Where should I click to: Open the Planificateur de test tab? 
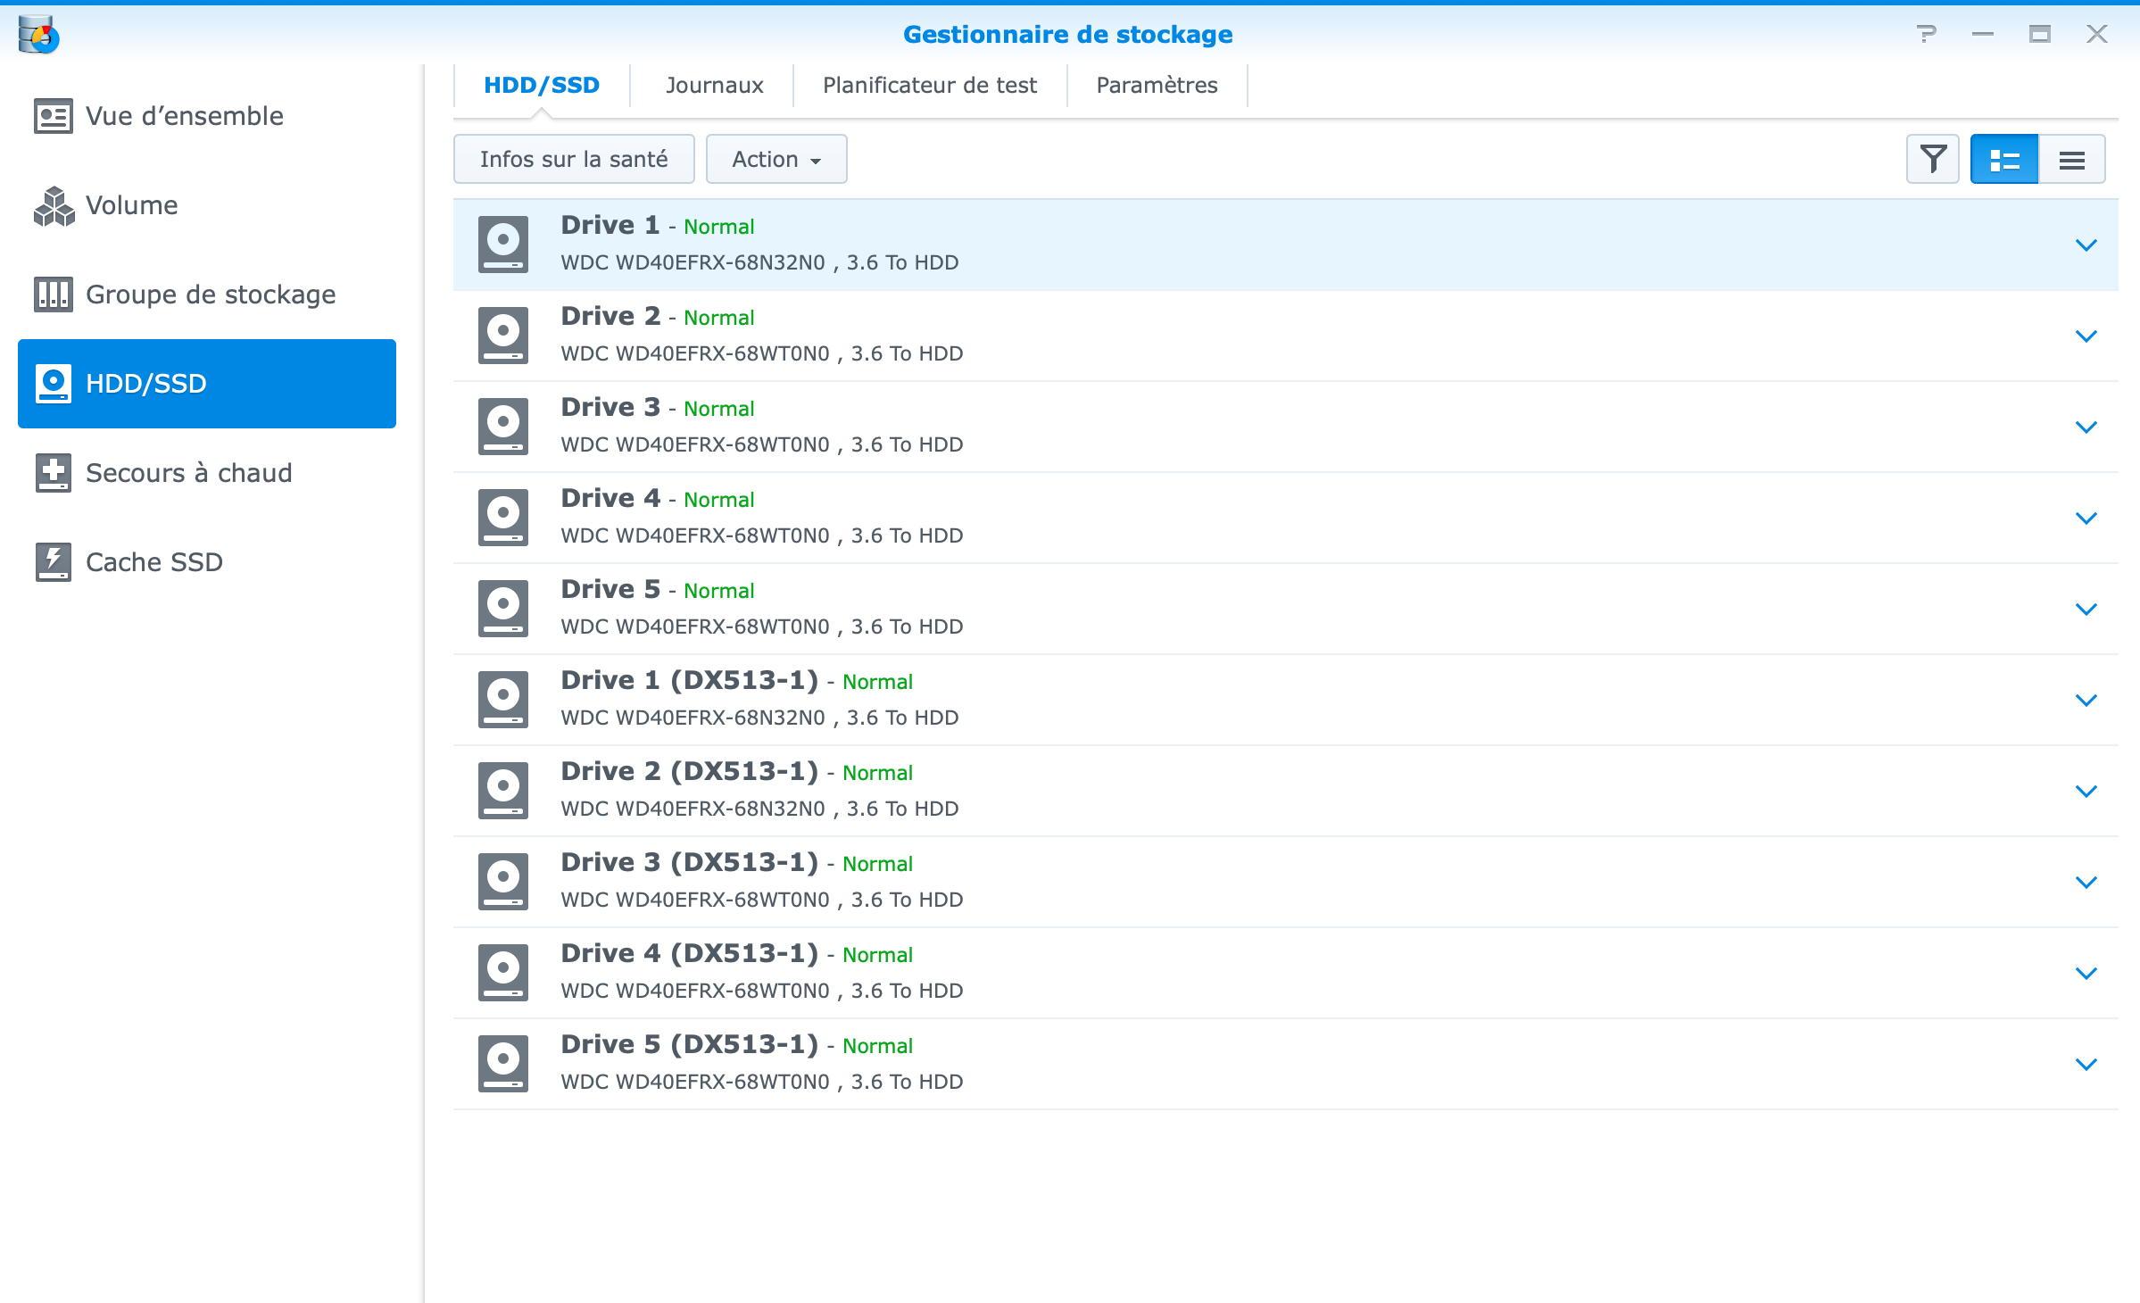pos(929,86)
